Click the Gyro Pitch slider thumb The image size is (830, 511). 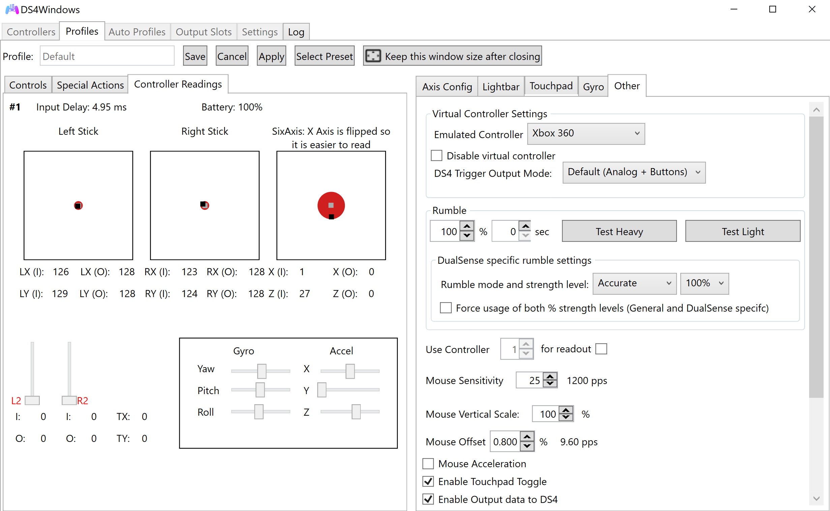coord(260,390)
